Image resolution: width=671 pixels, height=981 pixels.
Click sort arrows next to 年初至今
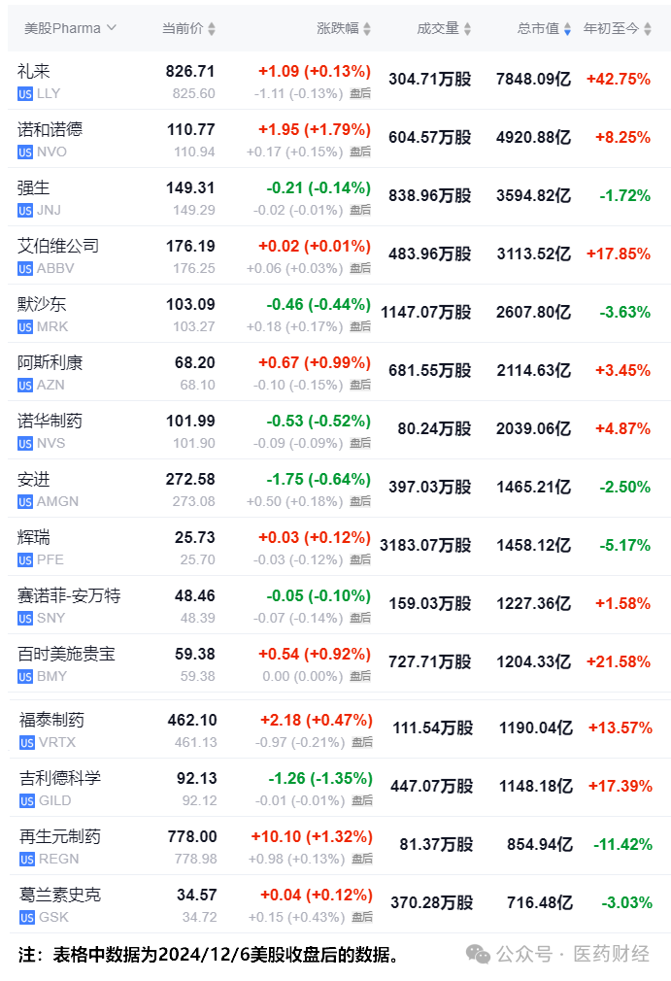point(647,29)
